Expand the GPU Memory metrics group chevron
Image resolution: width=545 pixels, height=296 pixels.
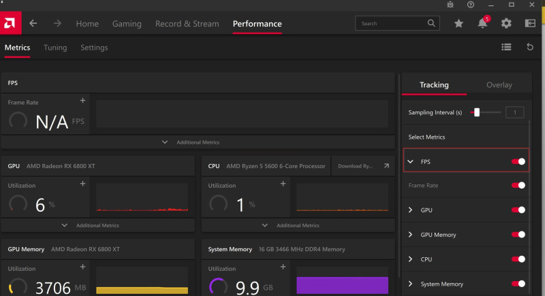pyautogui.click(x=411, y=235)
